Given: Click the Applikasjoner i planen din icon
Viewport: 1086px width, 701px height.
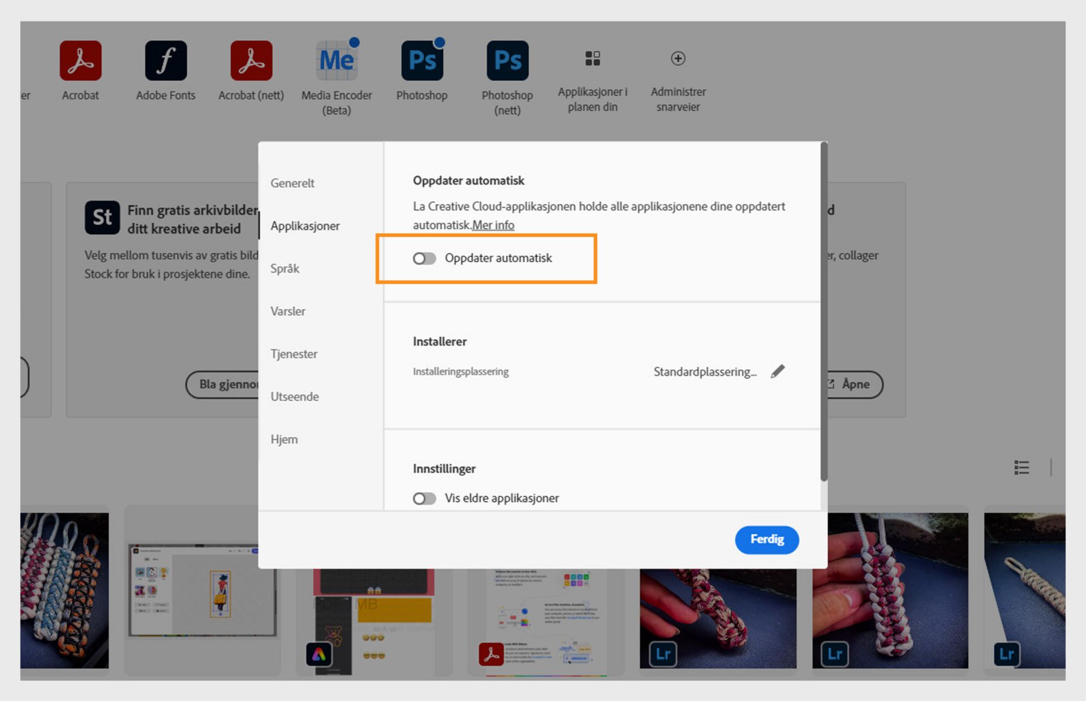Looking at the screenshot, I should [592, 59].
